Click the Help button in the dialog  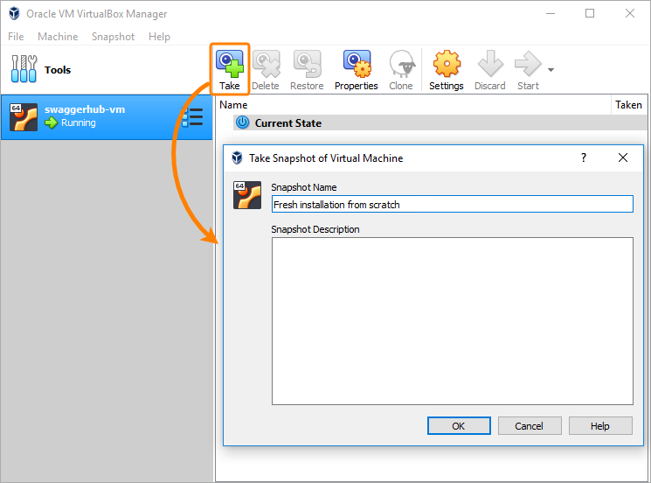tap(600, 425)
